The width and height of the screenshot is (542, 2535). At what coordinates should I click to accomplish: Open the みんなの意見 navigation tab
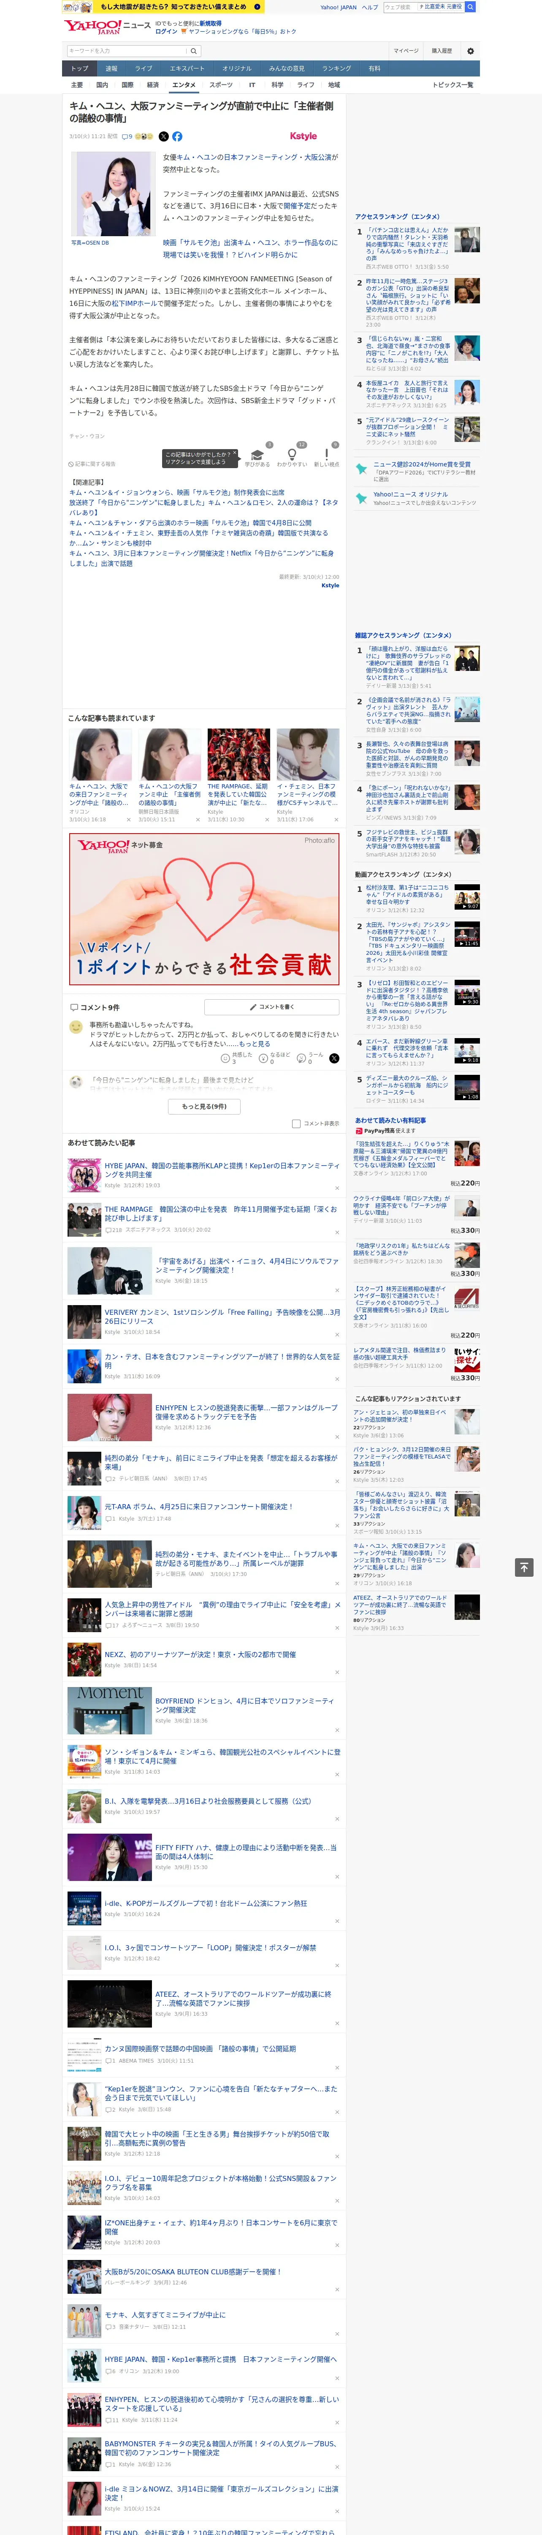pyautogui.click(x=286, y=69)
